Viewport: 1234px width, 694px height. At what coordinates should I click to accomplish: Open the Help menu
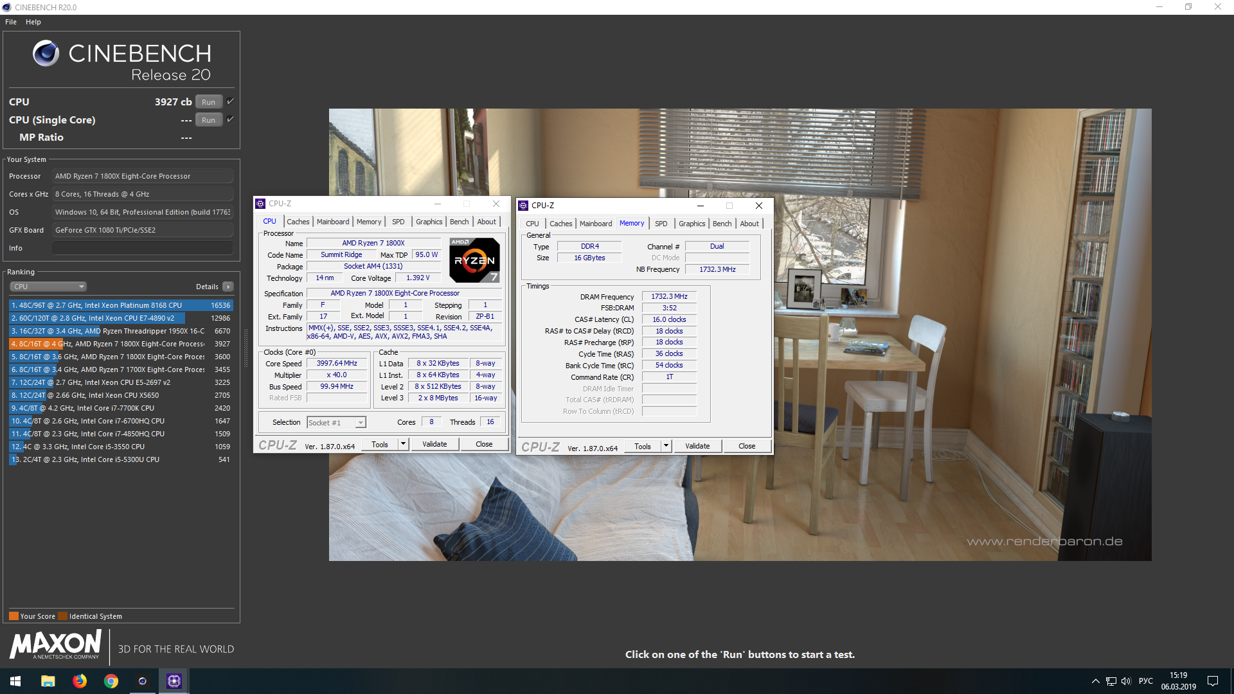pos(33,22)
